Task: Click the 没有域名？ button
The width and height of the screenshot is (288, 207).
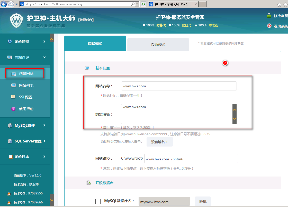Action: [159, 142]
